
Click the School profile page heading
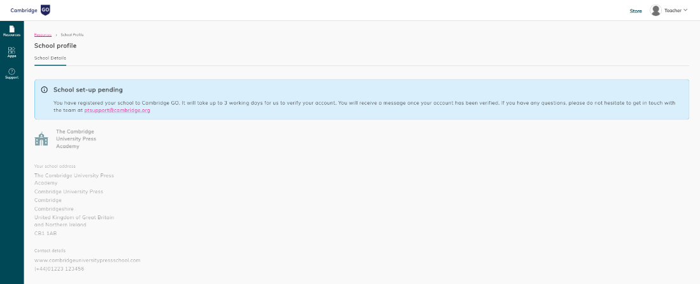(55, 46)
